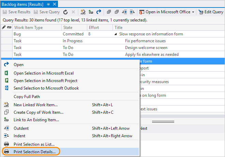225x157 pixels.
Task: Pin the Backlog items tab
Action: [48, 4]
